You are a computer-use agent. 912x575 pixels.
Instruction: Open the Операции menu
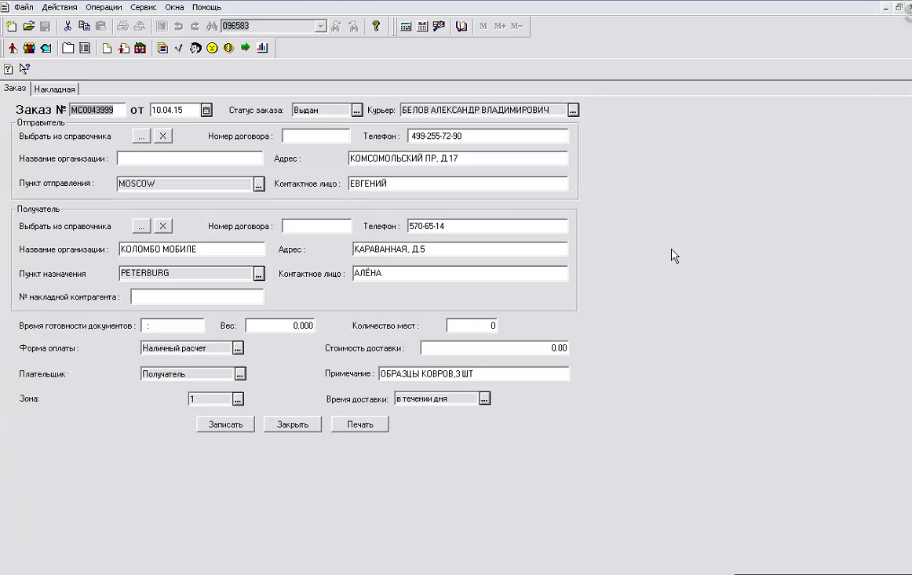104,7
